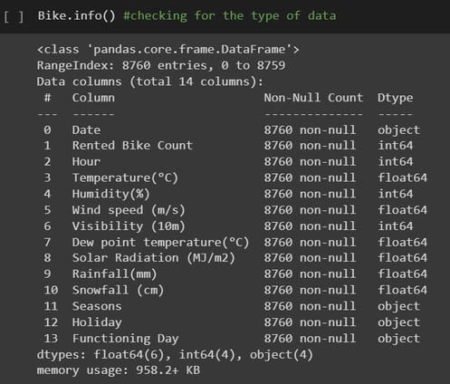Click the 'Solar Radiation (MJ/m2)' column name
Image resolution: width=450 pixels, height=384 pixels.
(x=153, y=258)
